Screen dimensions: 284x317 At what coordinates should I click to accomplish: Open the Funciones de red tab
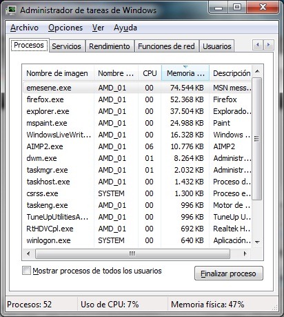point(166,46)
